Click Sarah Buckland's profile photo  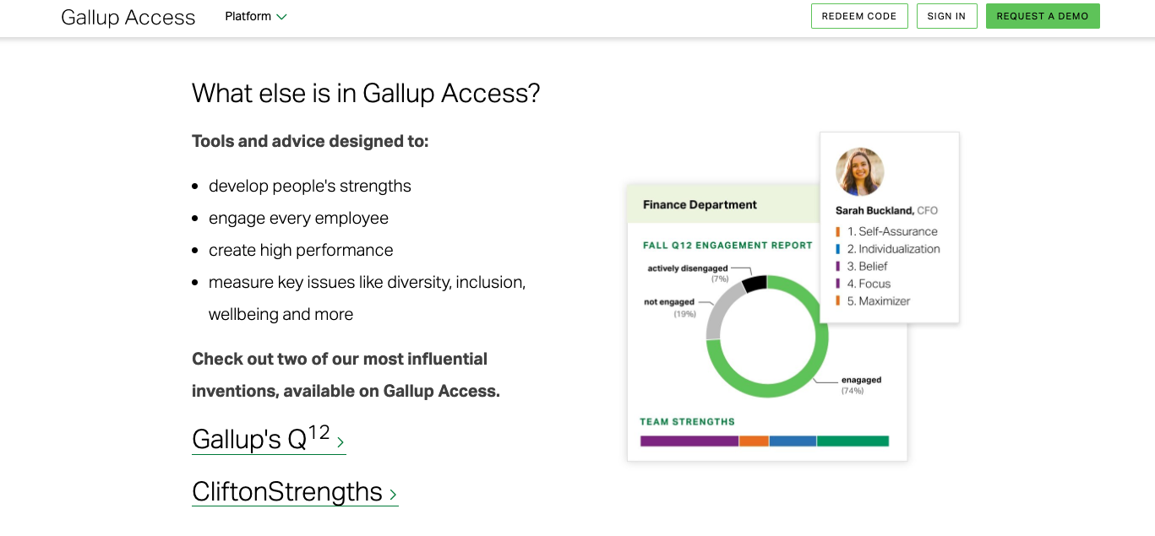point(859,171)
